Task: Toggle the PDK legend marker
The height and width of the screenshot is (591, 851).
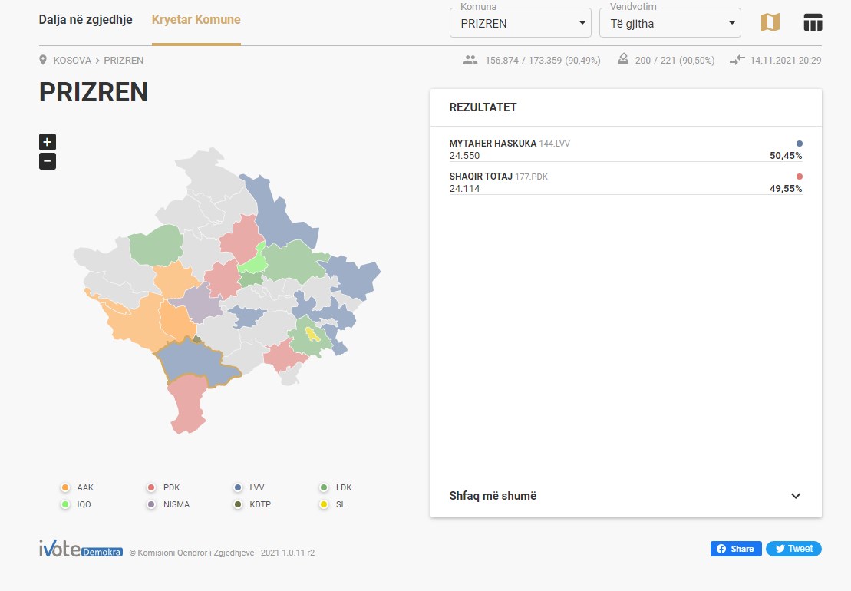Action: 151,487
